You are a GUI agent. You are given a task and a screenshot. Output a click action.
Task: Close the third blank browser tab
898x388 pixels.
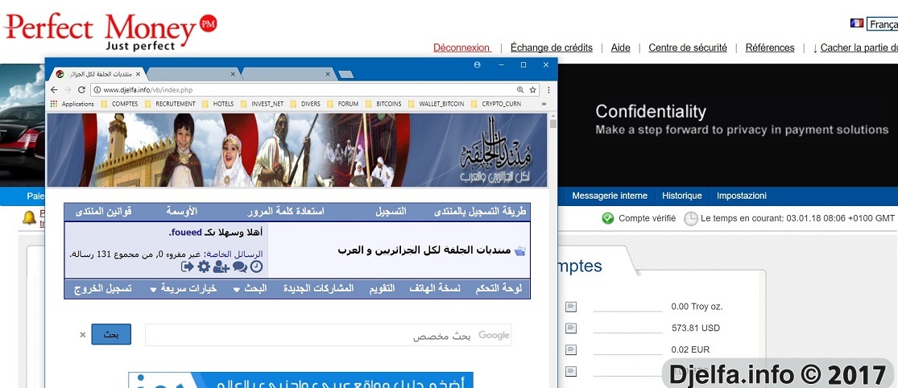click(x=328, y=74)
